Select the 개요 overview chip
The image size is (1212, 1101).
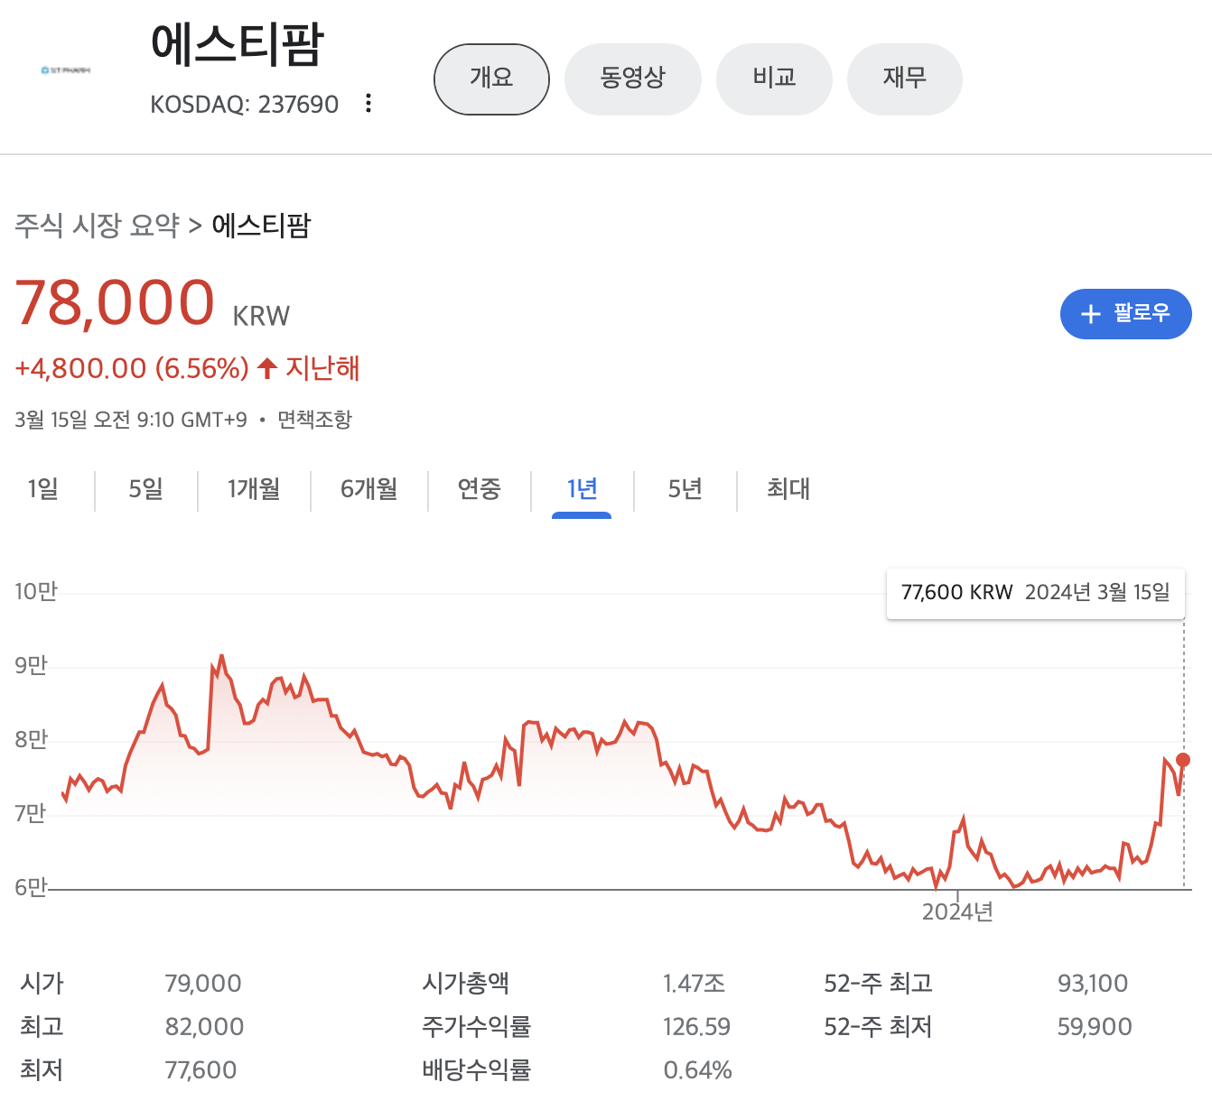pyautogui.click(x=491, y=79)
